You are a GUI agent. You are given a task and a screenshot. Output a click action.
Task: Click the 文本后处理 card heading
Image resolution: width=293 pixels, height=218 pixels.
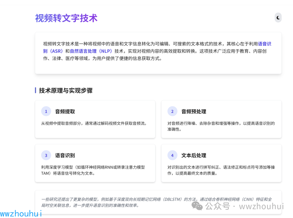[x=194, y=155]
